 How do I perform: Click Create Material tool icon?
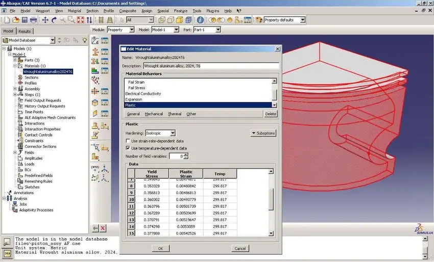[x=95, y=40]
